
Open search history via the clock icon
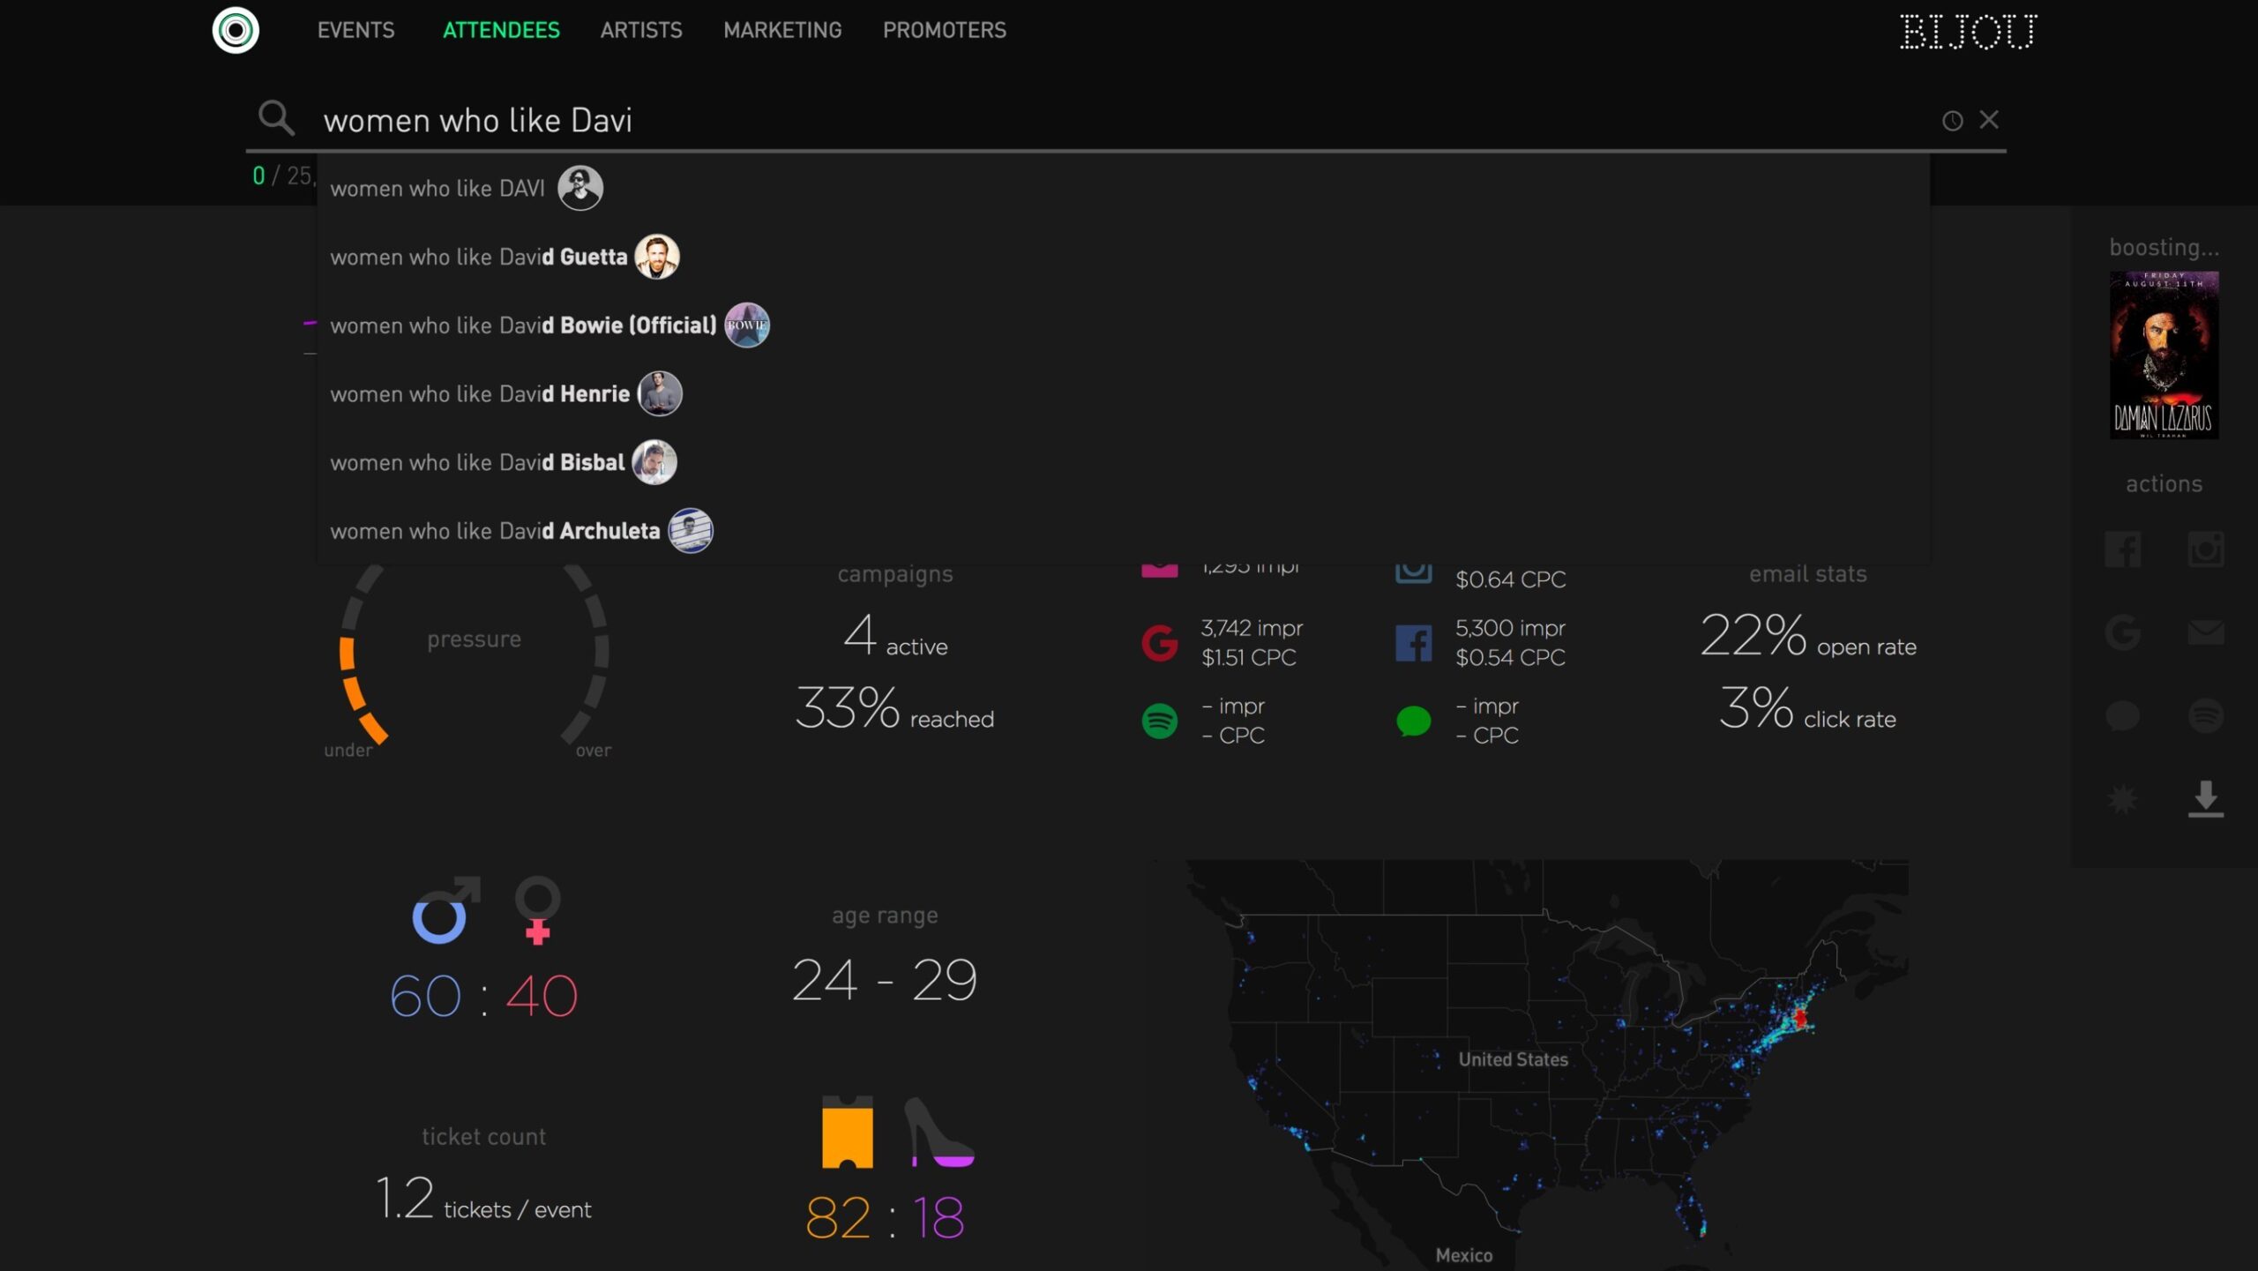tap(1953, 121)
